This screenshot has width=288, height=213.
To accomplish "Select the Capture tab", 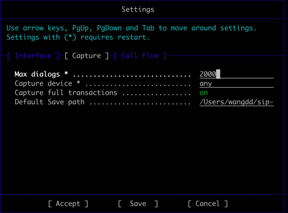I will (86, 56).
